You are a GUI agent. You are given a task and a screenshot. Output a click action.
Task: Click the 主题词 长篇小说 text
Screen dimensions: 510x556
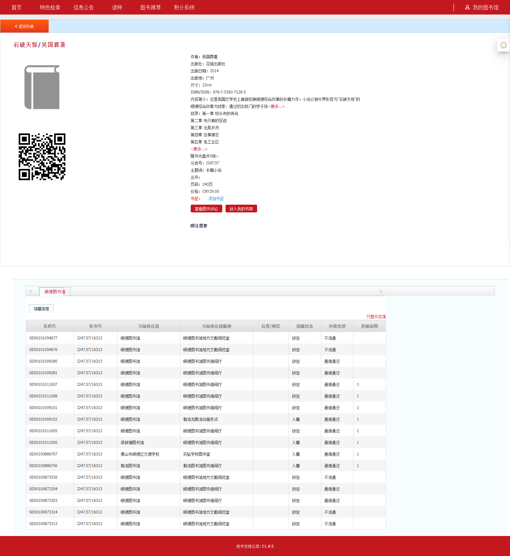click(206, 170)
